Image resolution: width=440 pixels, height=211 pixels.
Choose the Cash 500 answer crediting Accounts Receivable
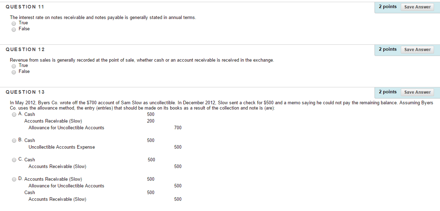point(14,160)
